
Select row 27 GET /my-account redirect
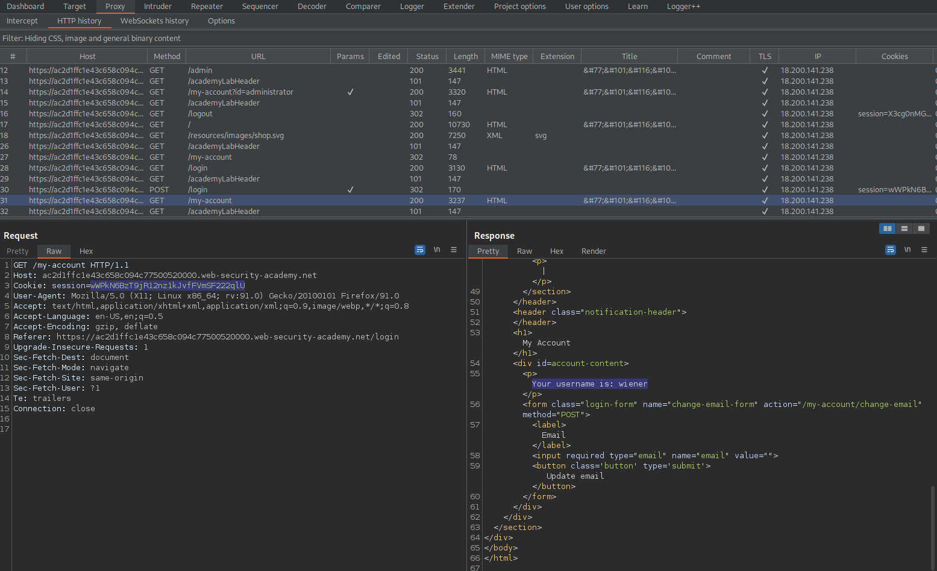(468, 157)
